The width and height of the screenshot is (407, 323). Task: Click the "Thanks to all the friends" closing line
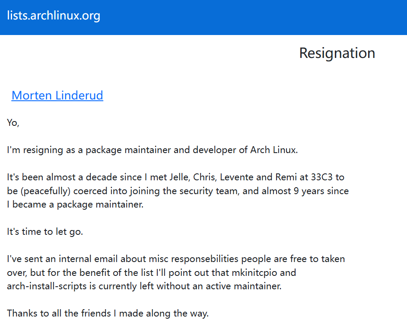click(108, 313)
